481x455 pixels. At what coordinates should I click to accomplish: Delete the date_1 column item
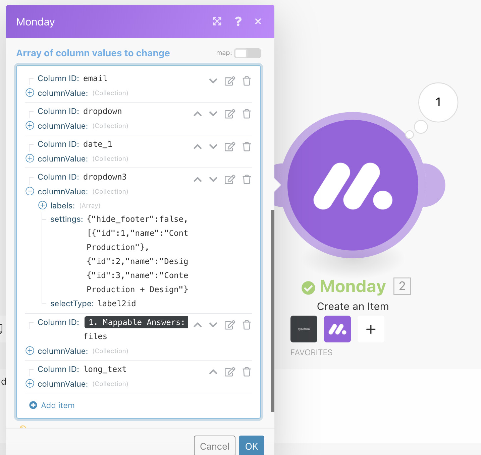(247, 146)
